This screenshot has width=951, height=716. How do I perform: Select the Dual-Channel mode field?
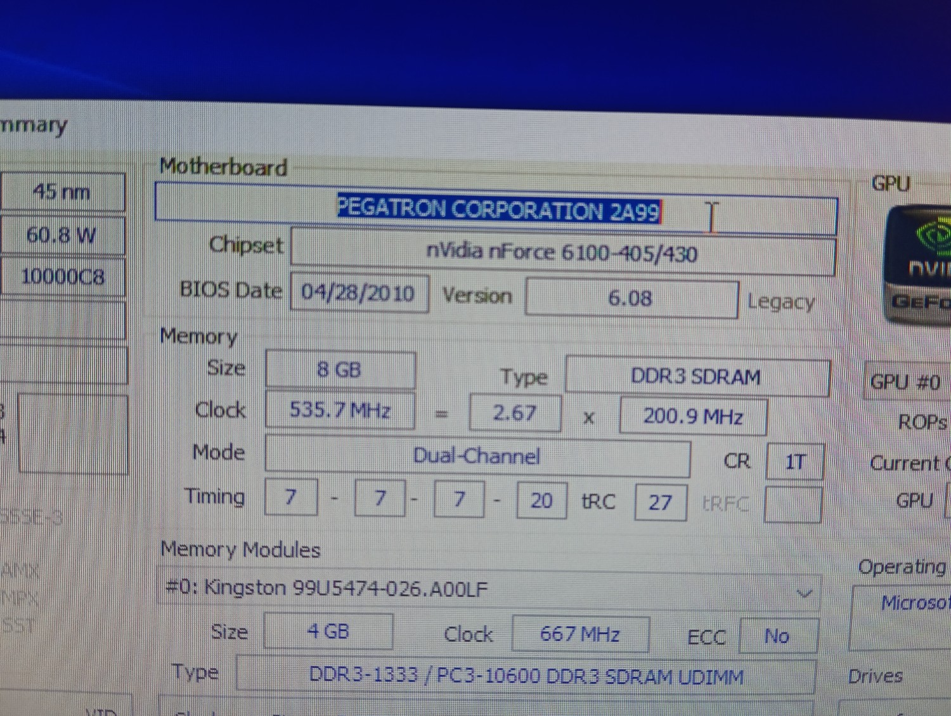tap(477, 456)
